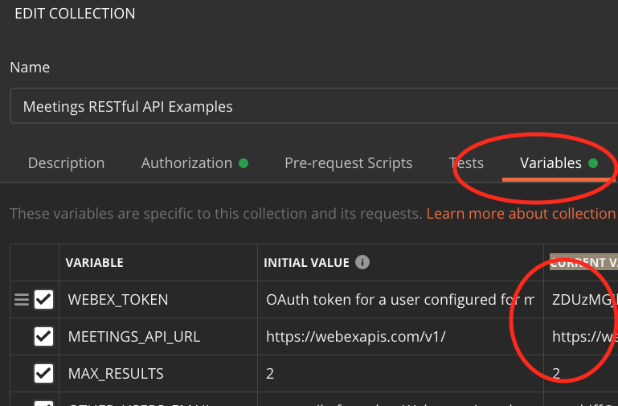Open the Description tab
Viewport: 618px width, 406px height.
[66, 163]
